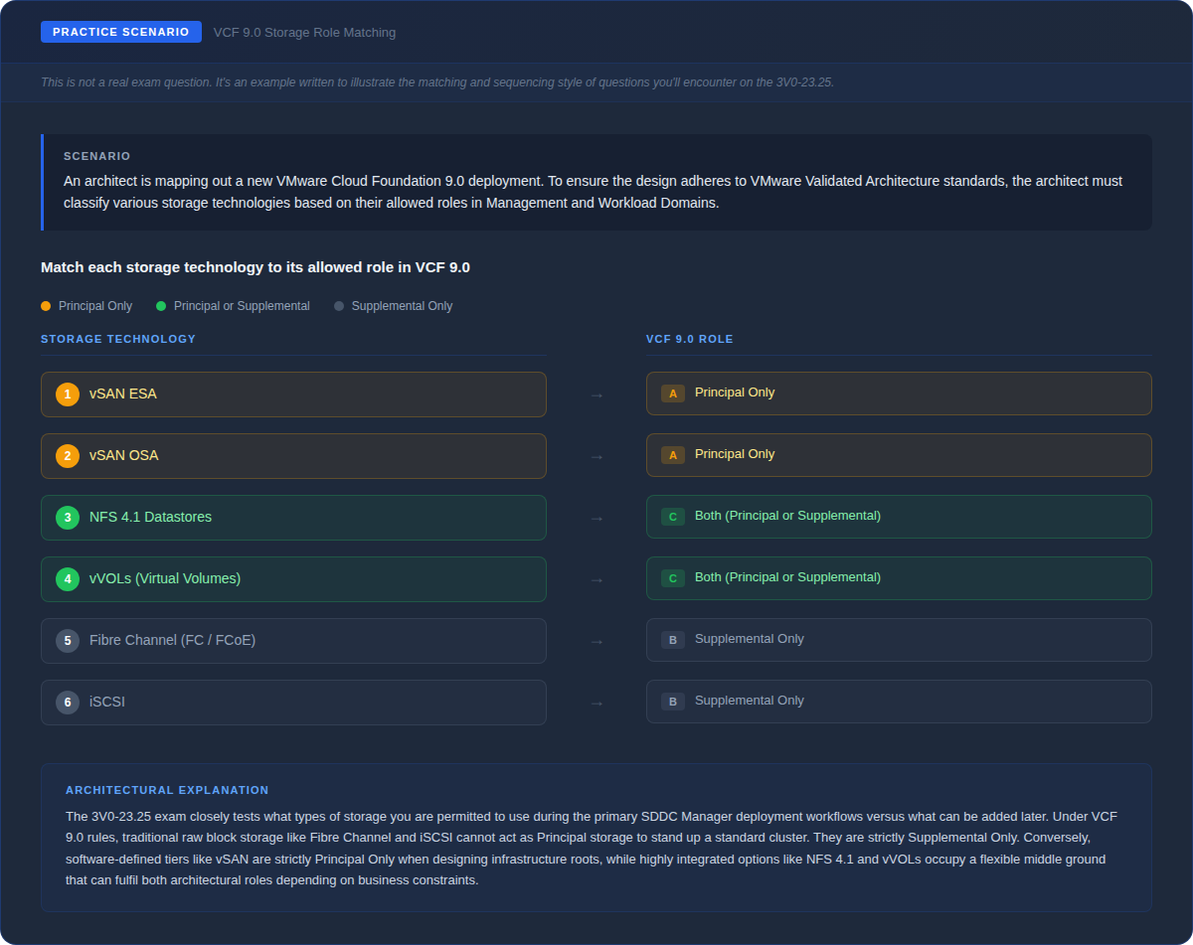
Task: Click the Supplemental Only legend label
Action: (x=402, y=306)
